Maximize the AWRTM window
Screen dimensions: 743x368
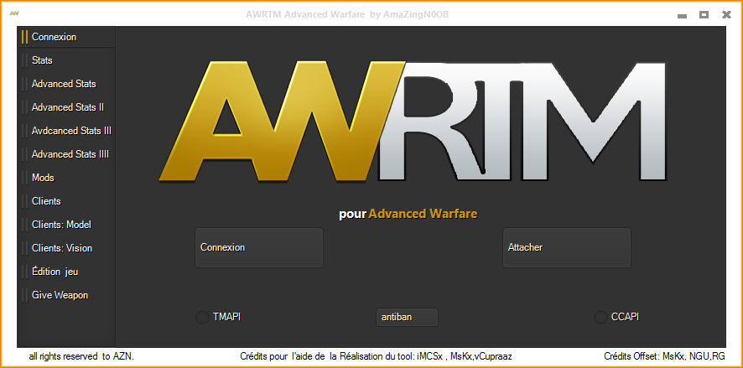pos(704,15)
